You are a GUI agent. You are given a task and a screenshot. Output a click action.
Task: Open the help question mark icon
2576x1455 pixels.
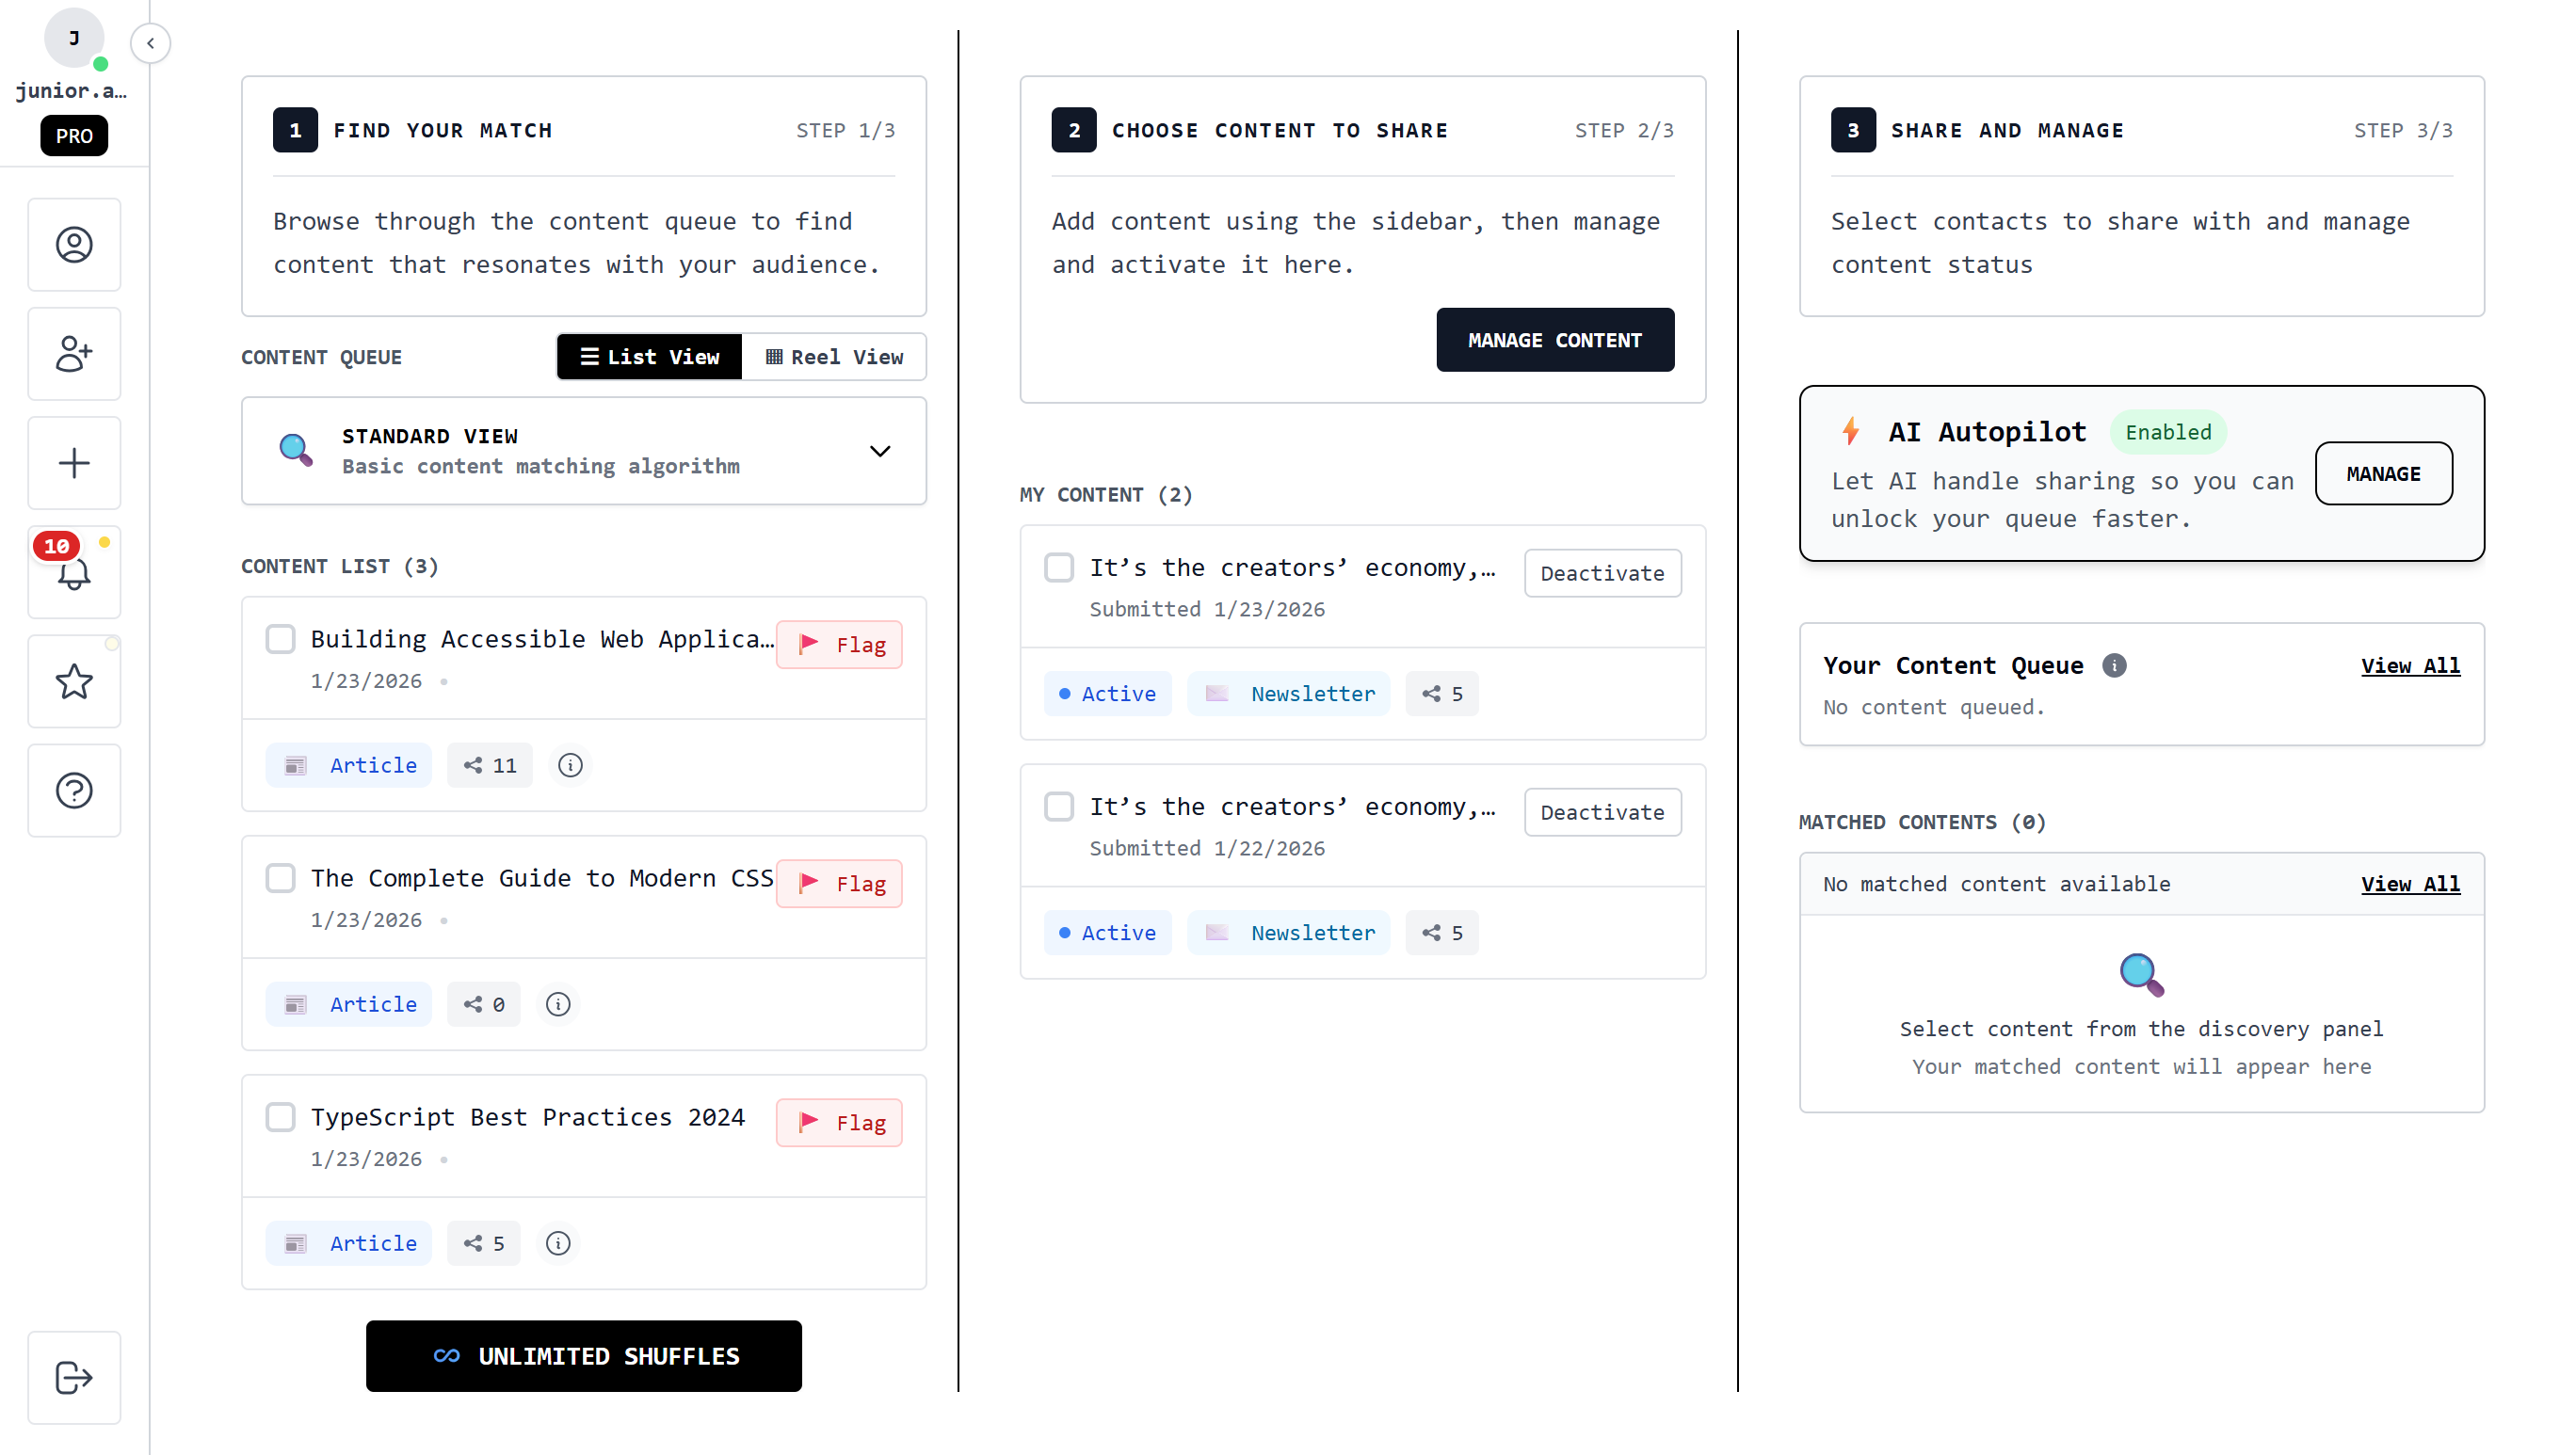[x=74, y=791]
